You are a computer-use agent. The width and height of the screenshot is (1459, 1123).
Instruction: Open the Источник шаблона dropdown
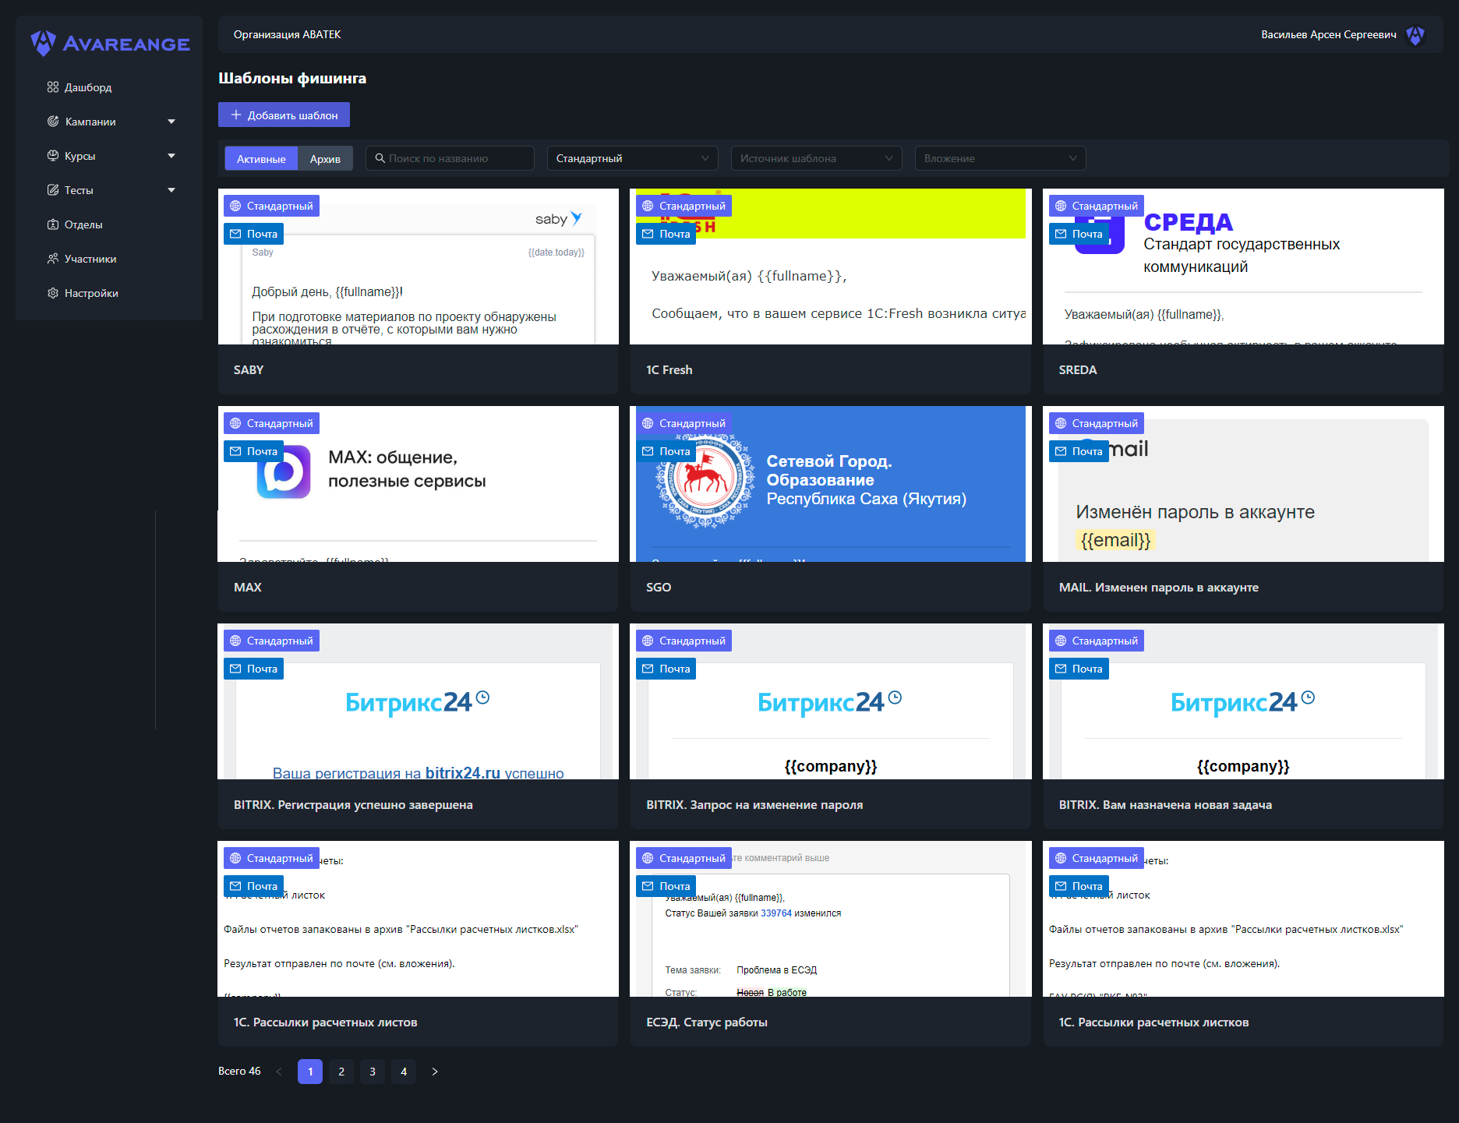coord(816,159)
